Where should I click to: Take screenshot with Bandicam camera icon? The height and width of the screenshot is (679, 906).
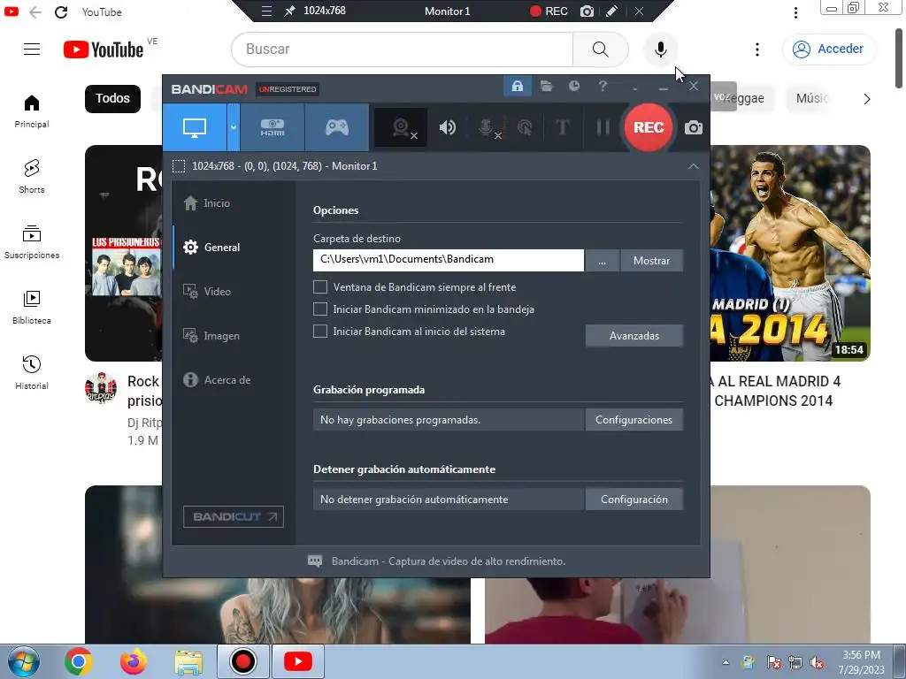pyautogui.click(x=694, y=127)
